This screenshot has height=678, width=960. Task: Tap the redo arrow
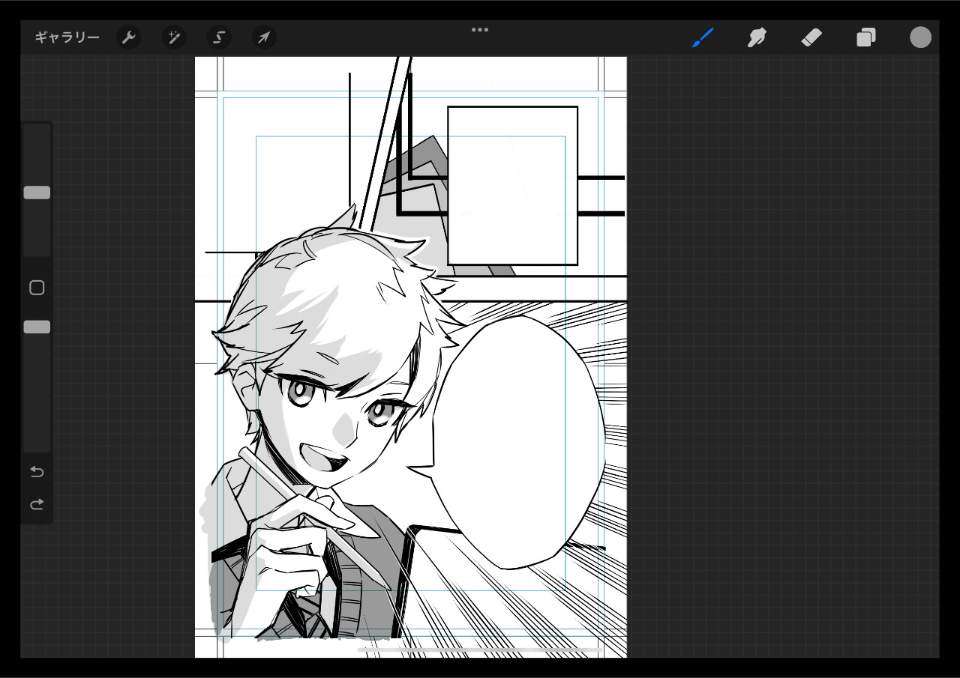[37, 504]
